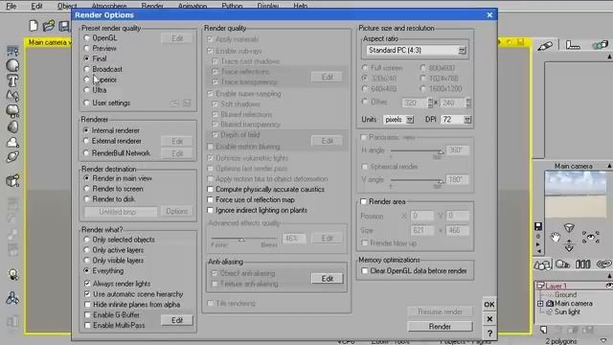Open the pencil Aspect tab in object properties
Viewport: 613px width, 345px height.
pos(545,46)
